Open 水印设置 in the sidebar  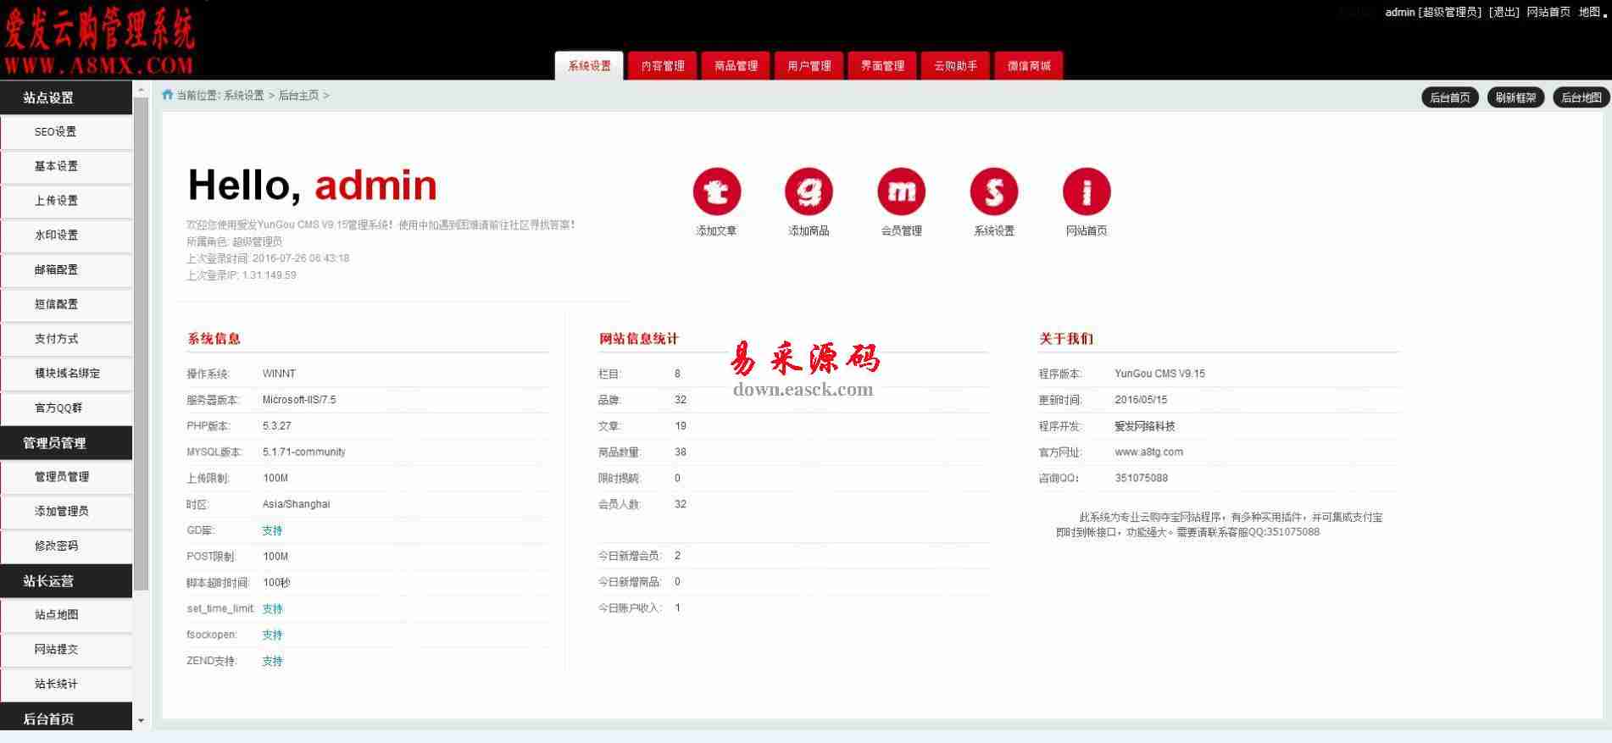[66, 236]
